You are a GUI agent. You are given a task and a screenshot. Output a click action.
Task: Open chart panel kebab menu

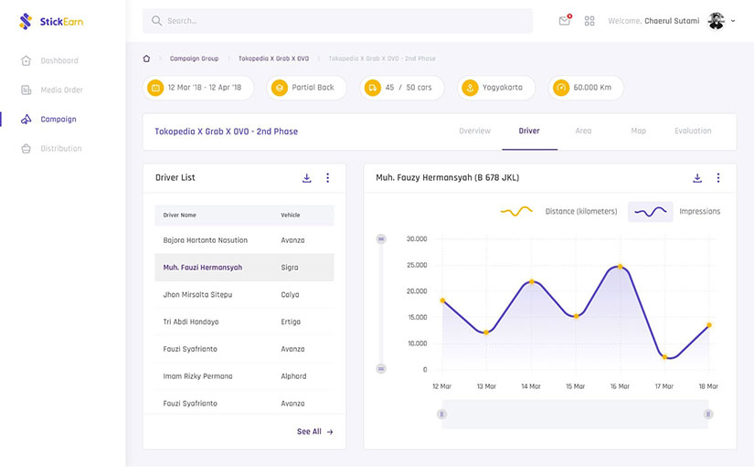(718, 178)
